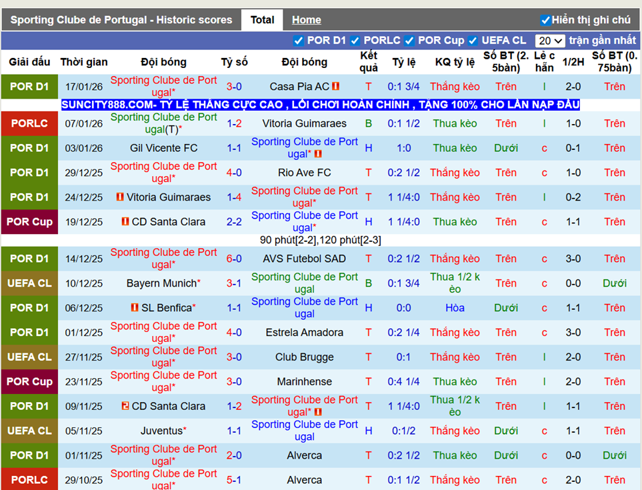Click the Thời gian column header
Screen dimensions: 642x490
click(x=84, y=62)
